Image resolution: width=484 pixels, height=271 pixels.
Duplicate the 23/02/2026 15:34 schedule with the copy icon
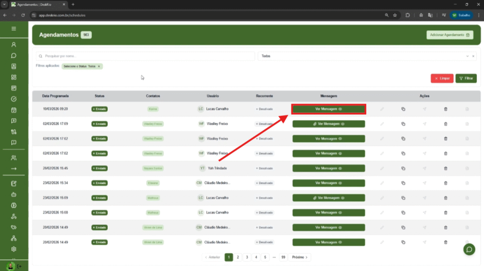point(403,183)
